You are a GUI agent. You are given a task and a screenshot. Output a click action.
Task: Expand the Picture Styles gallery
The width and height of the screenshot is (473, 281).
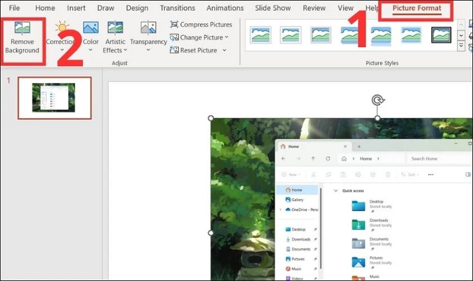coord(461,47)
